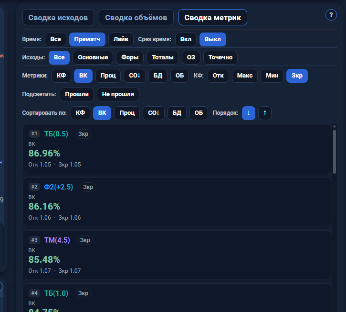Click Зкр badge on ТБ(1.0) card

point(83,293)
